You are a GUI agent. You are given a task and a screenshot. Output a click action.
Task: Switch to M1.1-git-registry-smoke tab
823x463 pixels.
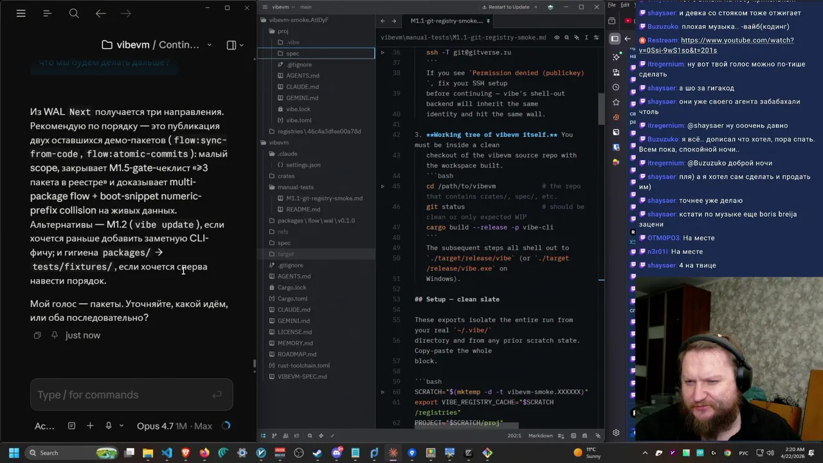446,21
